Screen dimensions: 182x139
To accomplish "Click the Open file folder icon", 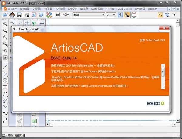I will tap(5, 15).
